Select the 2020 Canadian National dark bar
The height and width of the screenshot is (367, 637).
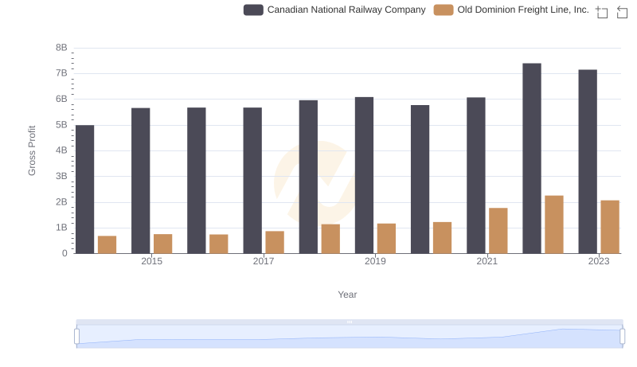tap(420, 179)
